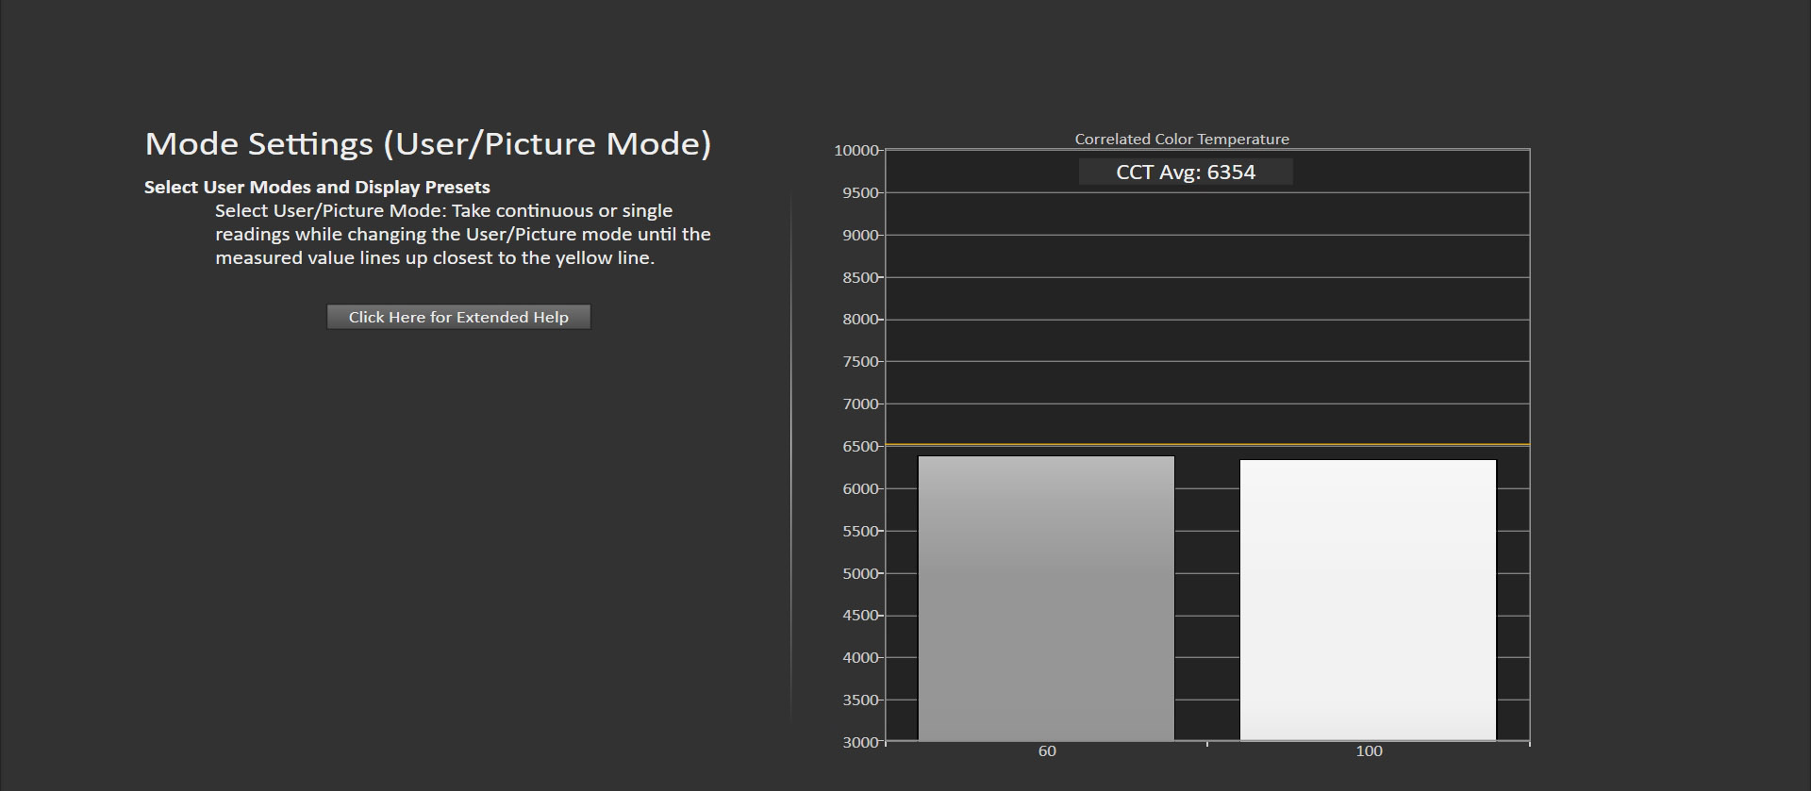Click the CCT Avg: 6354 readout
Image resolution: width=1811 pixels, height=791 pixels.
coord(1186,172)
